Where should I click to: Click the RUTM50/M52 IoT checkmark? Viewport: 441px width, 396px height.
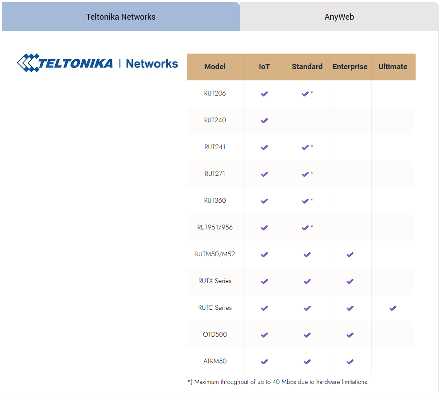click(264, 254)
